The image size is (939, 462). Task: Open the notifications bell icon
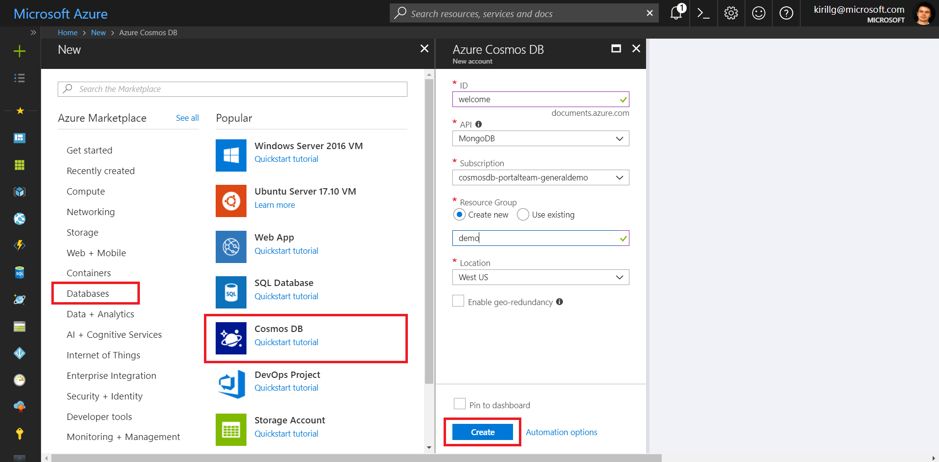pyautogui.click(x=676, y=13)
